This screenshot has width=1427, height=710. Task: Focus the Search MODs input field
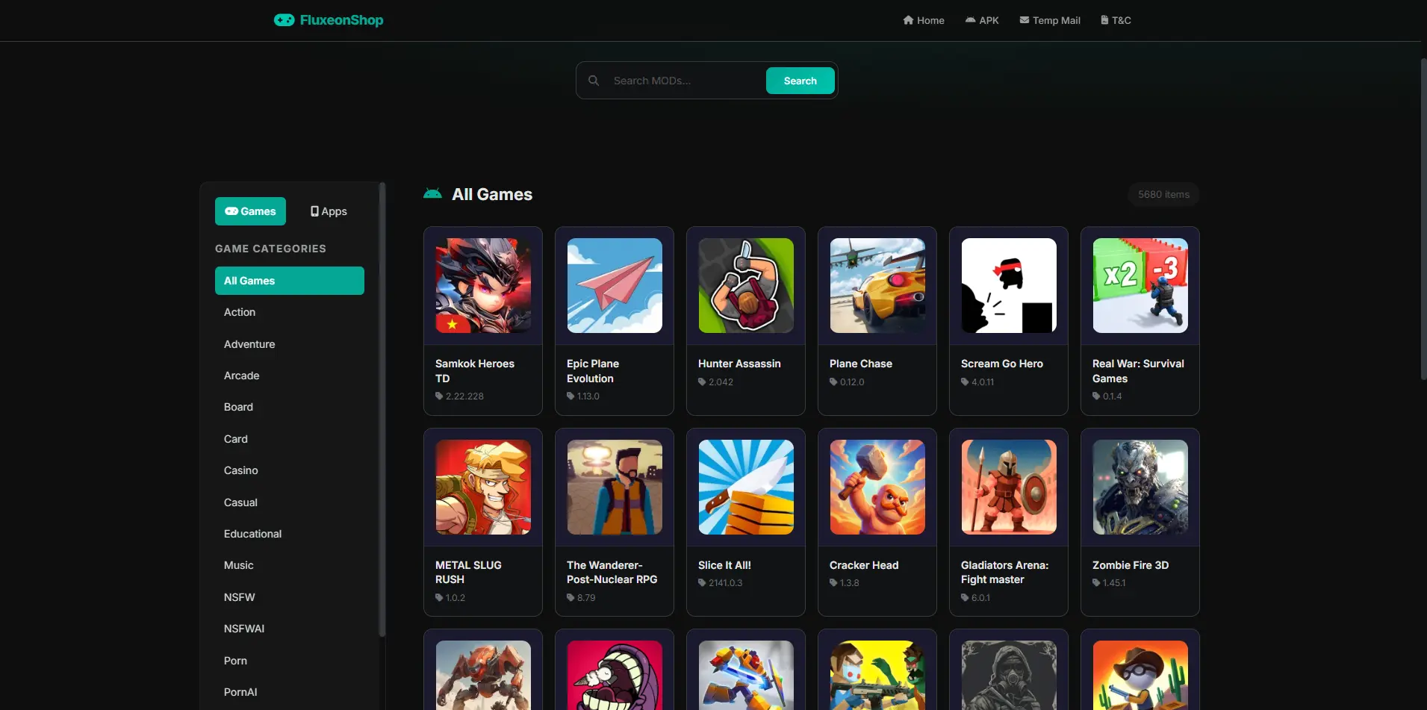(x=685, y=81)
